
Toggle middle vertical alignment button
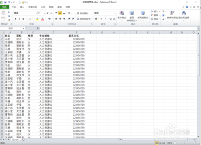click(x=60, y=13)
